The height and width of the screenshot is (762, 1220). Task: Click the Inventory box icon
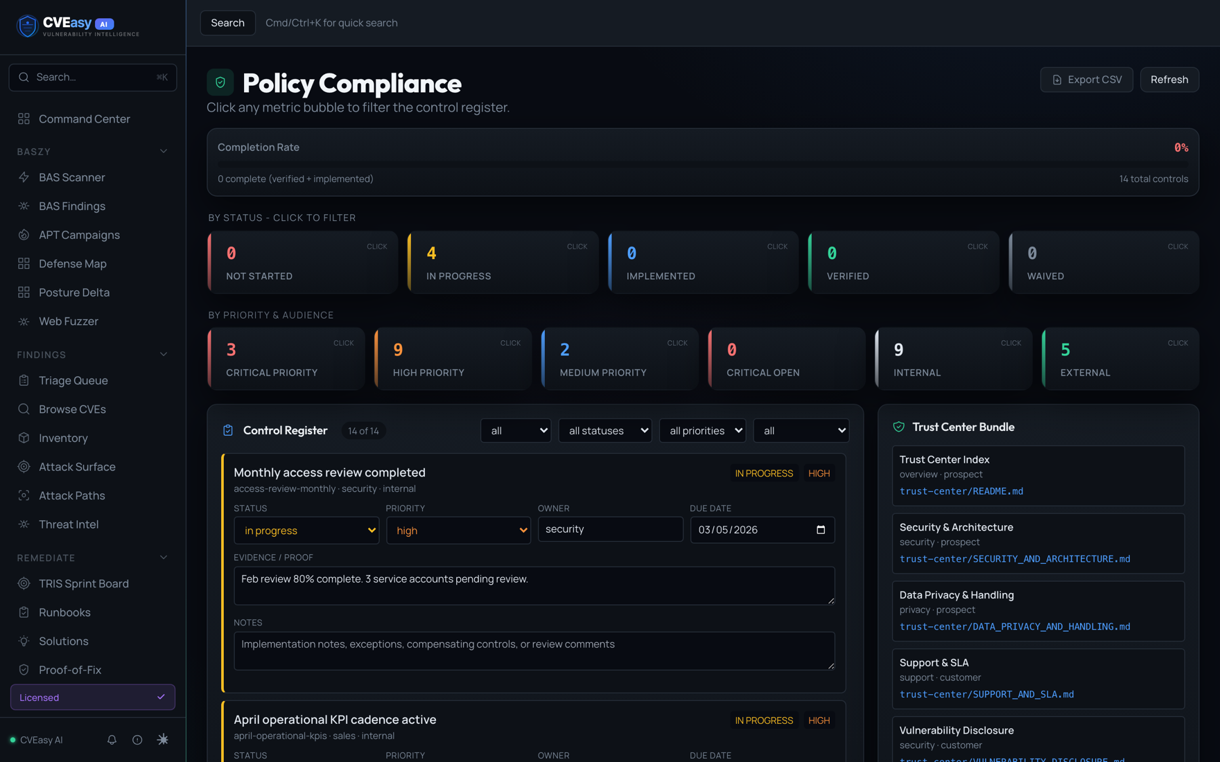tap(24, 438)
